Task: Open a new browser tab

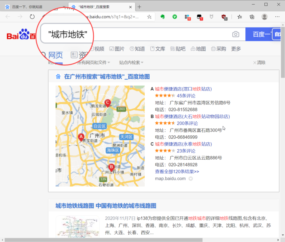Action: [x=139, y=7]
